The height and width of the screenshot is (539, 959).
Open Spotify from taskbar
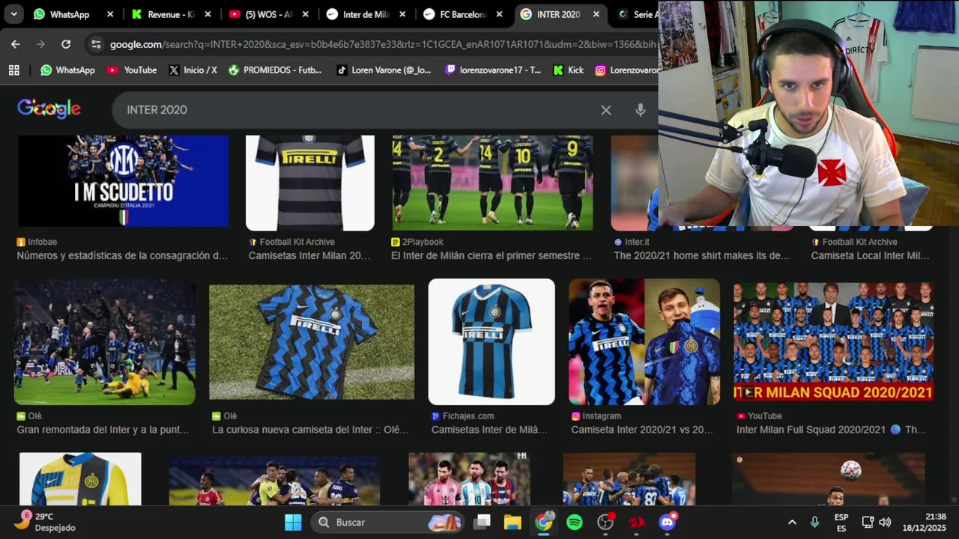coord(575,522)
